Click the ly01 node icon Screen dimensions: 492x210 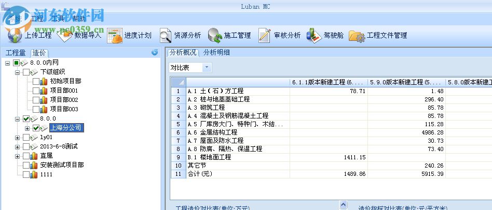[x=34, y=137]
